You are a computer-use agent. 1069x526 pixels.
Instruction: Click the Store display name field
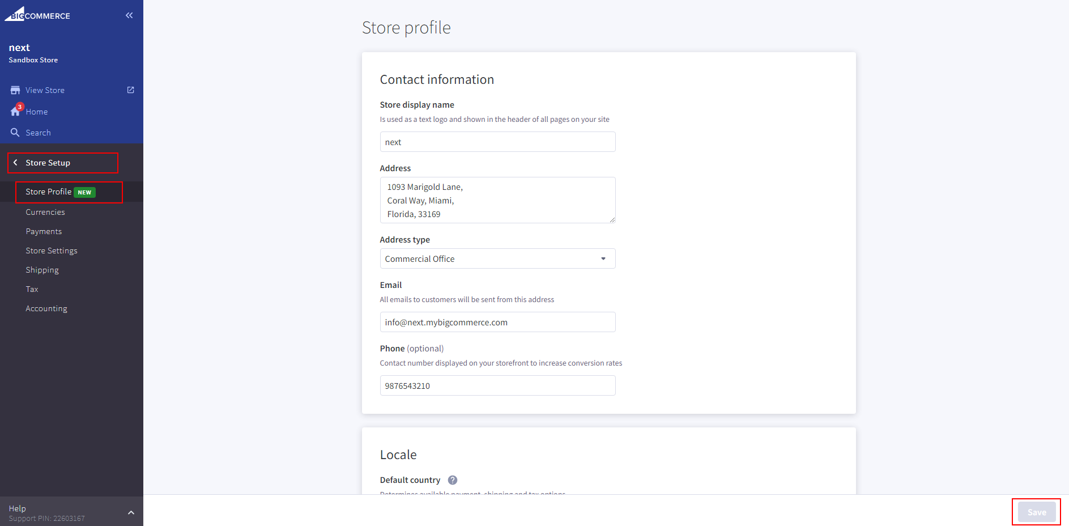point(497,142)
